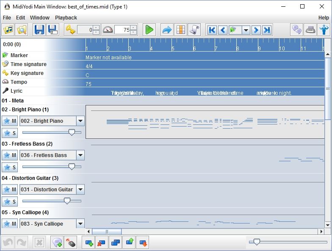
Task: Click horizontal scrollbar right arrow
Action: tap(322, 232)
